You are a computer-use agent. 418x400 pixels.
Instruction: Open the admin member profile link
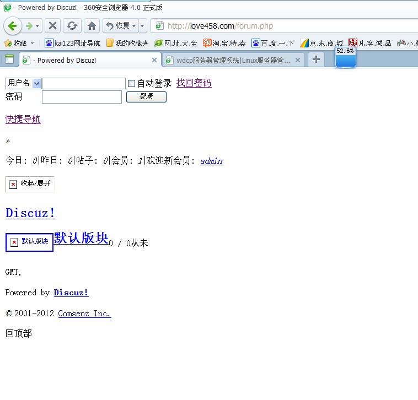(x=211, y=160)
